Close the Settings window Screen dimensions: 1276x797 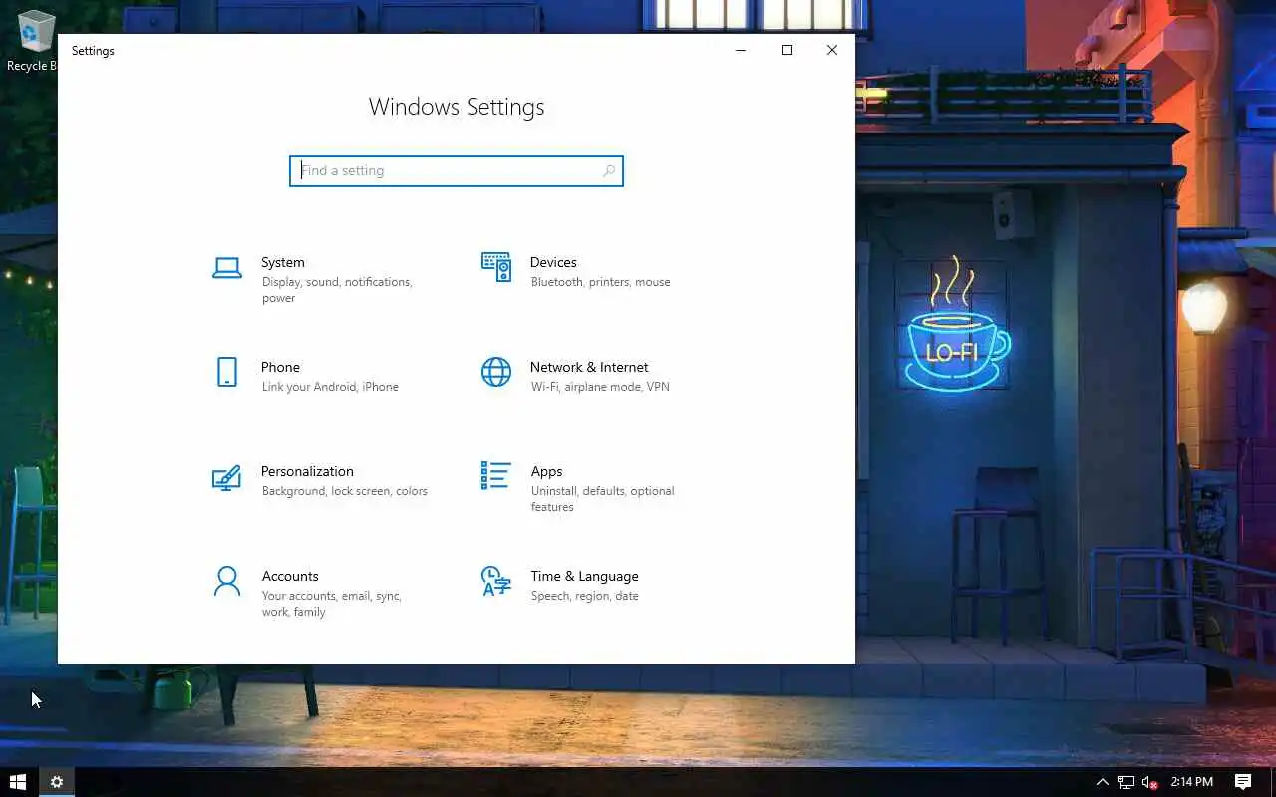coord(832,50)
